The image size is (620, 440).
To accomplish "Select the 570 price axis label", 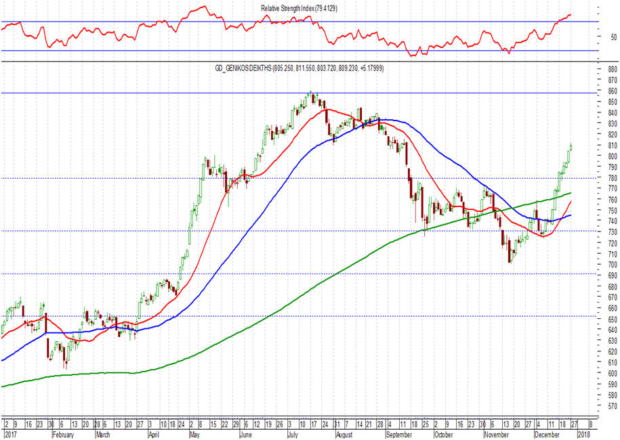I will coord(612,405).
